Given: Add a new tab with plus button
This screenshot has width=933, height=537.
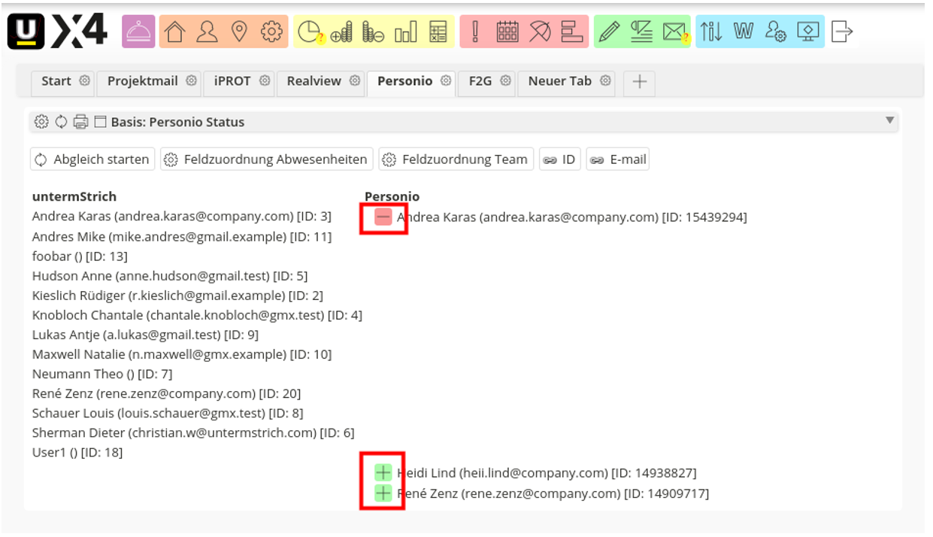Looking at the screenshot, I should click(639, 82).
